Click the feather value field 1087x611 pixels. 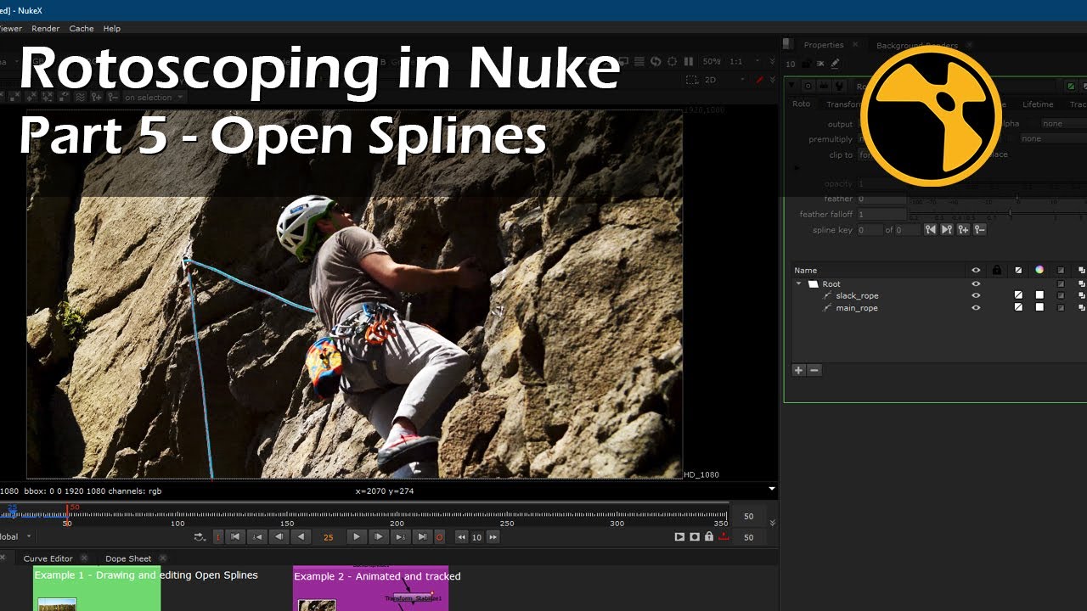click(x=881, y=199)
